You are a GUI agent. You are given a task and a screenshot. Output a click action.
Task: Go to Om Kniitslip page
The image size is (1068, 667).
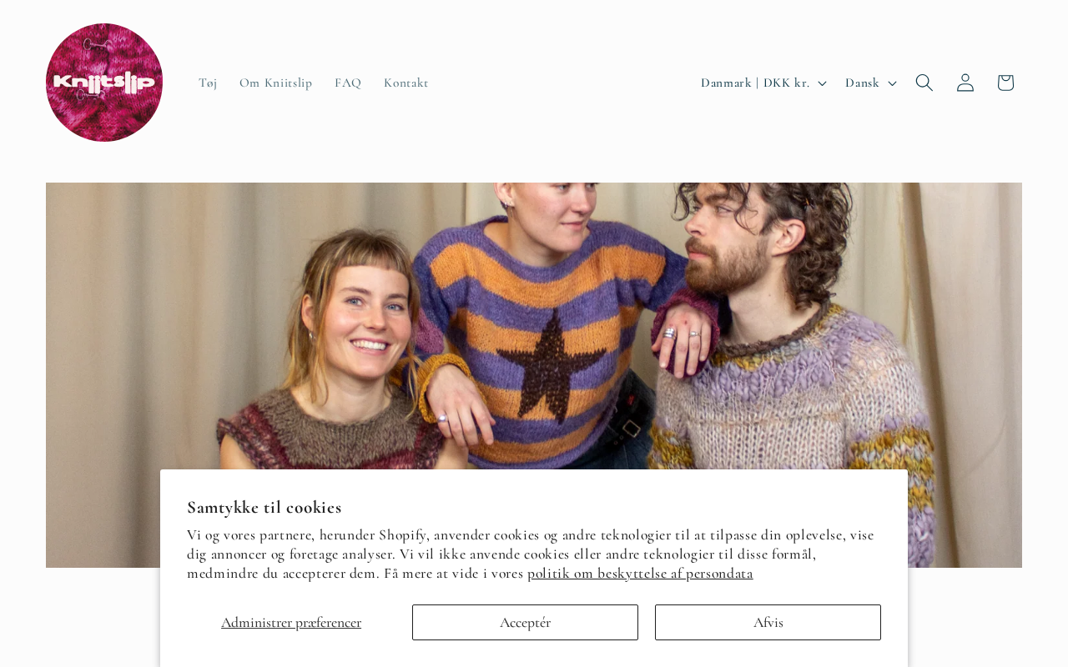pos(276,83)
